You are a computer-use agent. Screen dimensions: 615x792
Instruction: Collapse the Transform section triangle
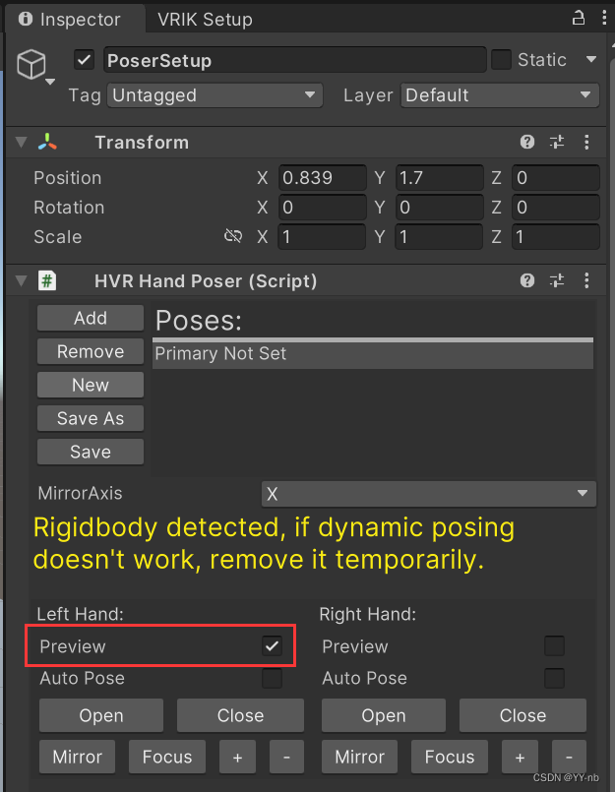tap(20, 142)
